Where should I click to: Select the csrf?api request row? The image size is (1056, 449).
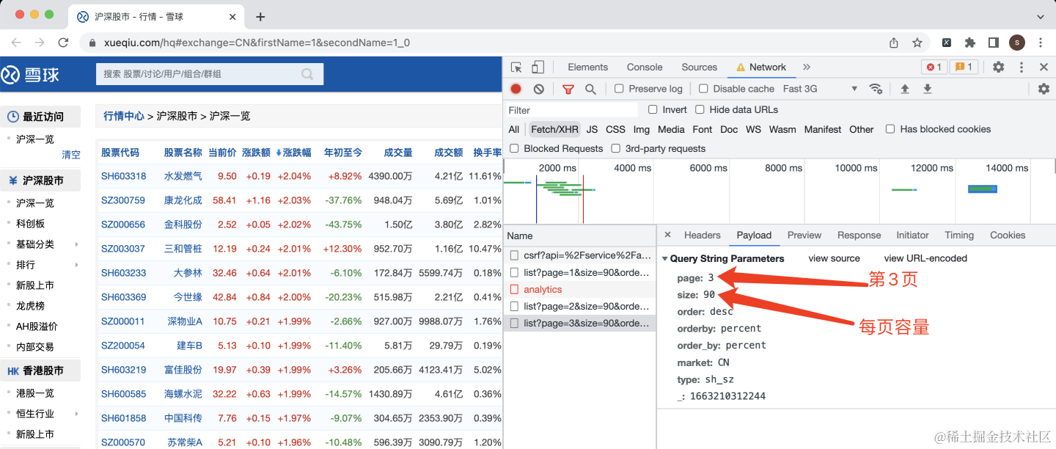click(x=580, y=255)
